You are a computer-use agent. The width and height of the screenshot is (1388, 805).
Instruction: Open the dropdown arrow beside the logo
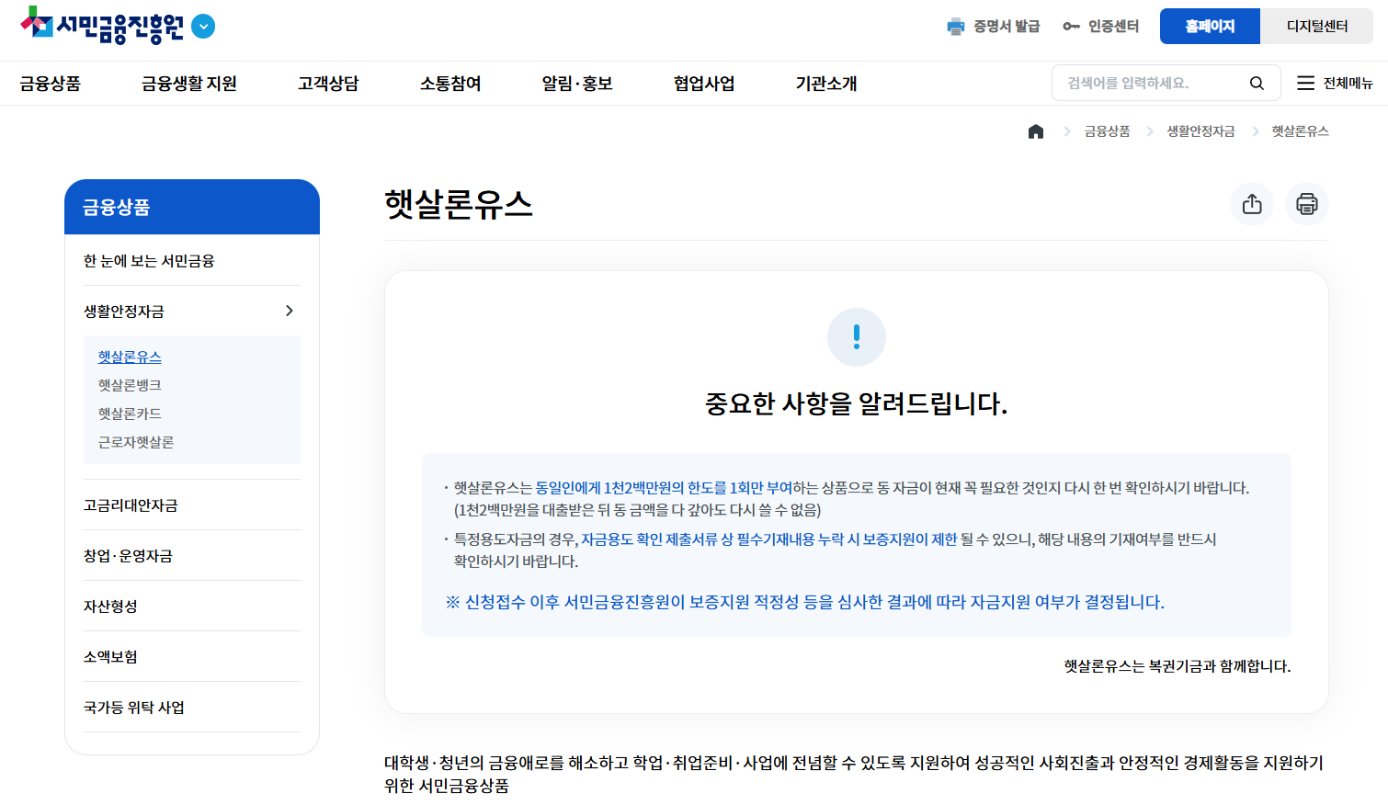pyautogui.click(x=203, y=27)
